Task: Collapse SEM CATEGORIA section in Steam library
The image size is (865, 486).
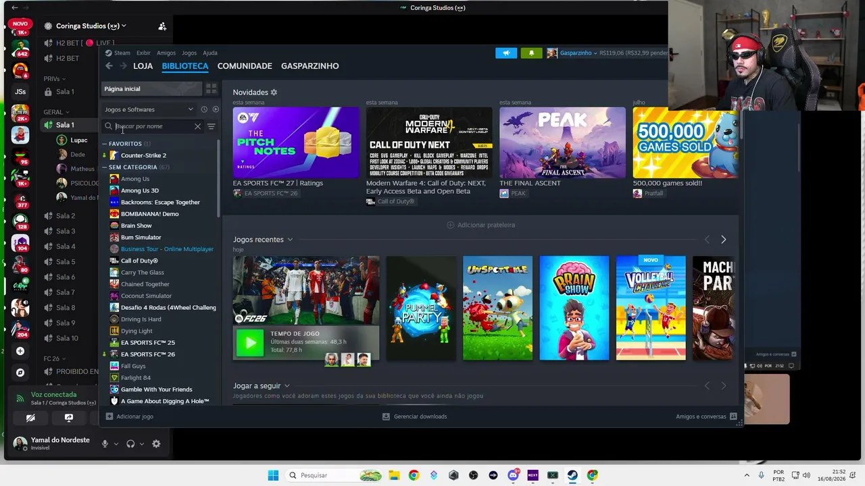Action: 105,167
